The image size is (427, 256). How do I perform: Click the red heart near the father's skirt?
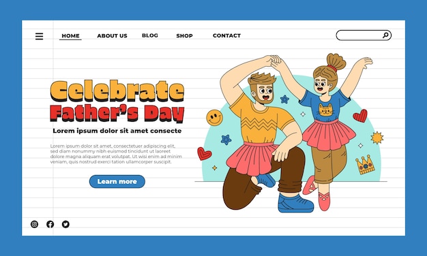[x=204, y=154]
